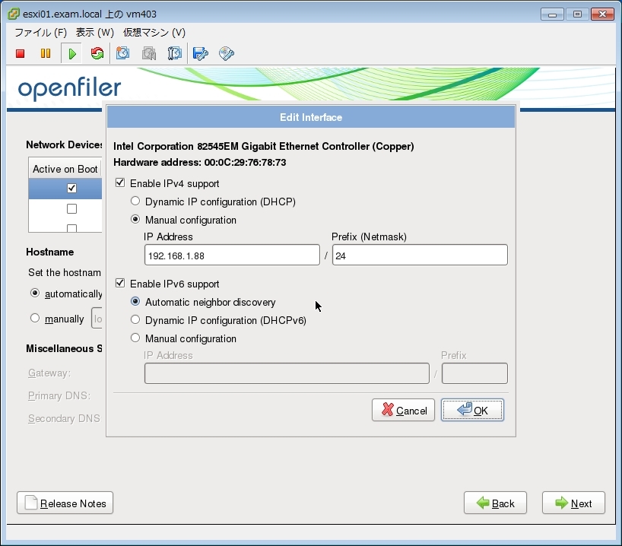Click the IPv6 Prefix field

pos(474,373)
